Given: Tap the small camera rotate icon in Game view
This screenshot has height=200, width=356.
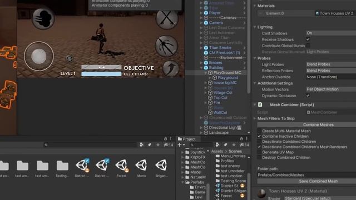Looking at the screenshot, I should pos(70,59).
